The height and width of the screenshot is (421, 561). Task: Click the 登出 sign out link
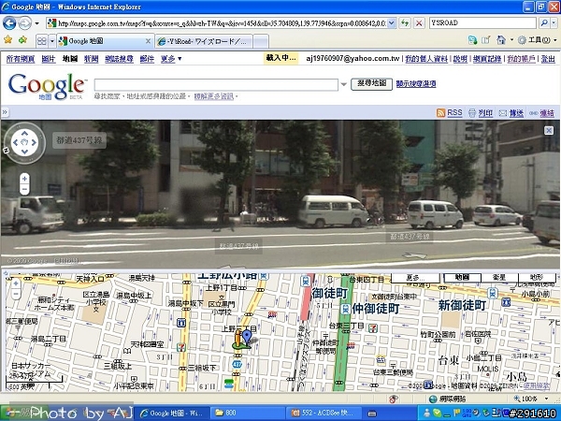[548, 59]
